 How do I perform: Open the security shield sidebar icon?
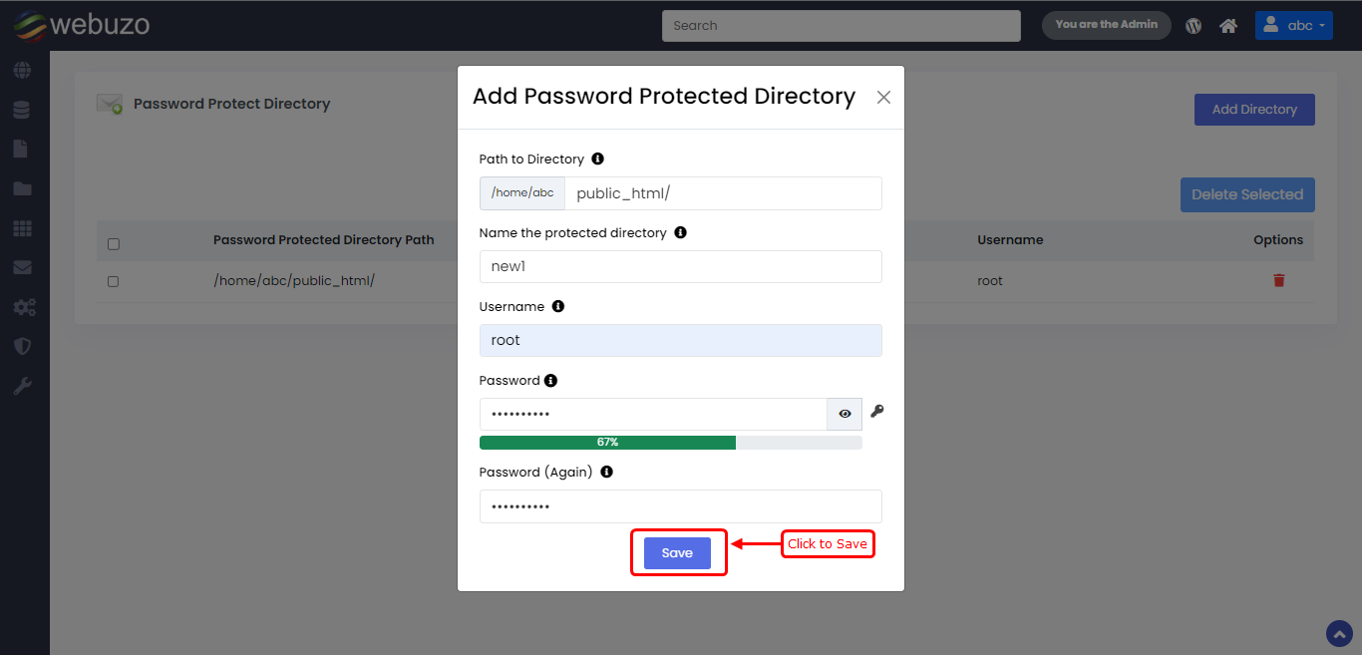(x=22, y=346)
